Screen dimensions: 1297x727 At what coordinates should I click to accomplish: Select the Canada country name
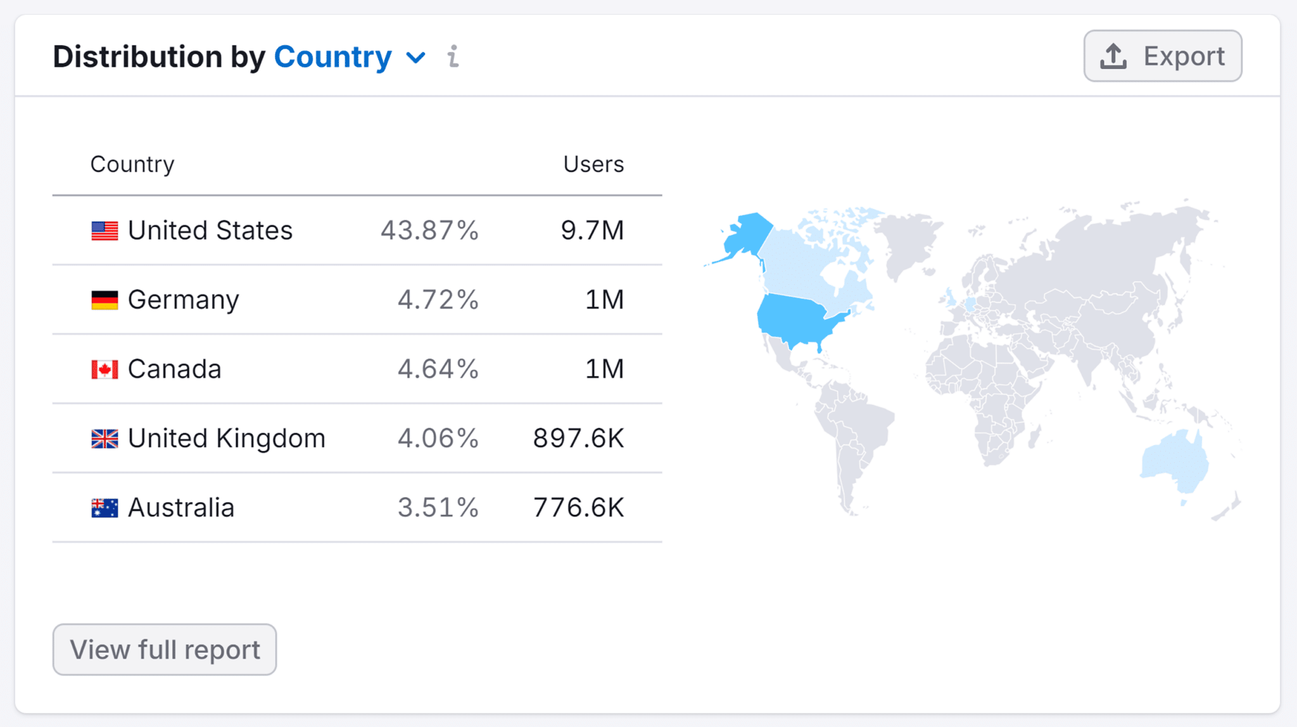click(175, 369)
